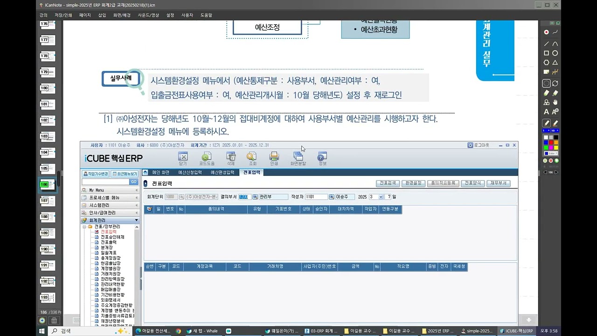Click the 인쇄 print toolbar icon
597x336 pixels.
(274, 158)
